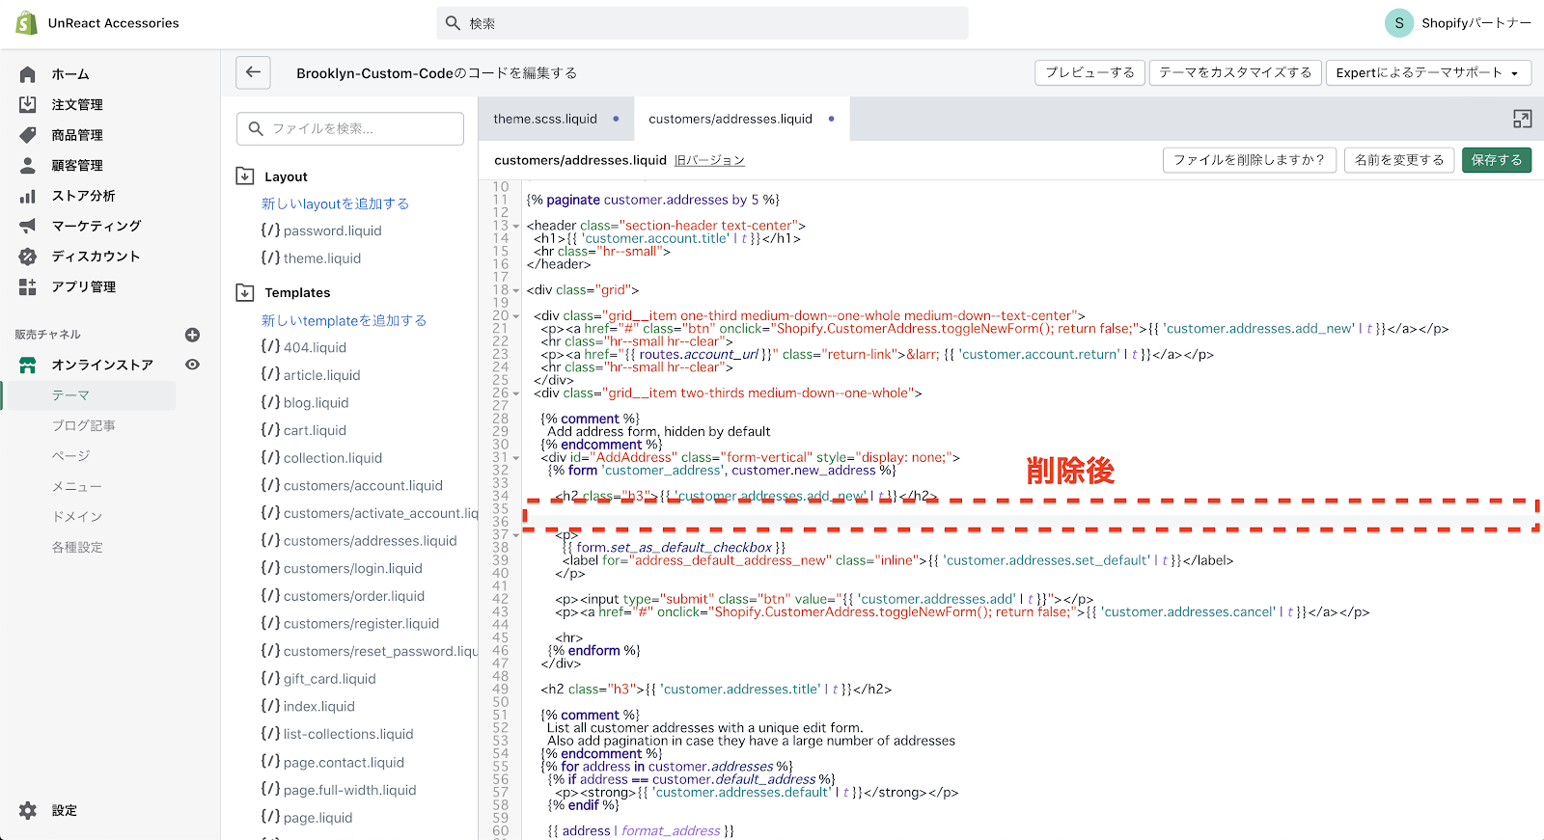Open the Expert theme support dropdown
The image size is (1544, 840).
tap(1427, 72)
